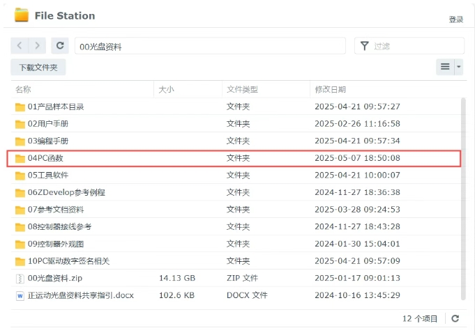Click date 2025-04-21 10:00:07

(x=357, y=175)
